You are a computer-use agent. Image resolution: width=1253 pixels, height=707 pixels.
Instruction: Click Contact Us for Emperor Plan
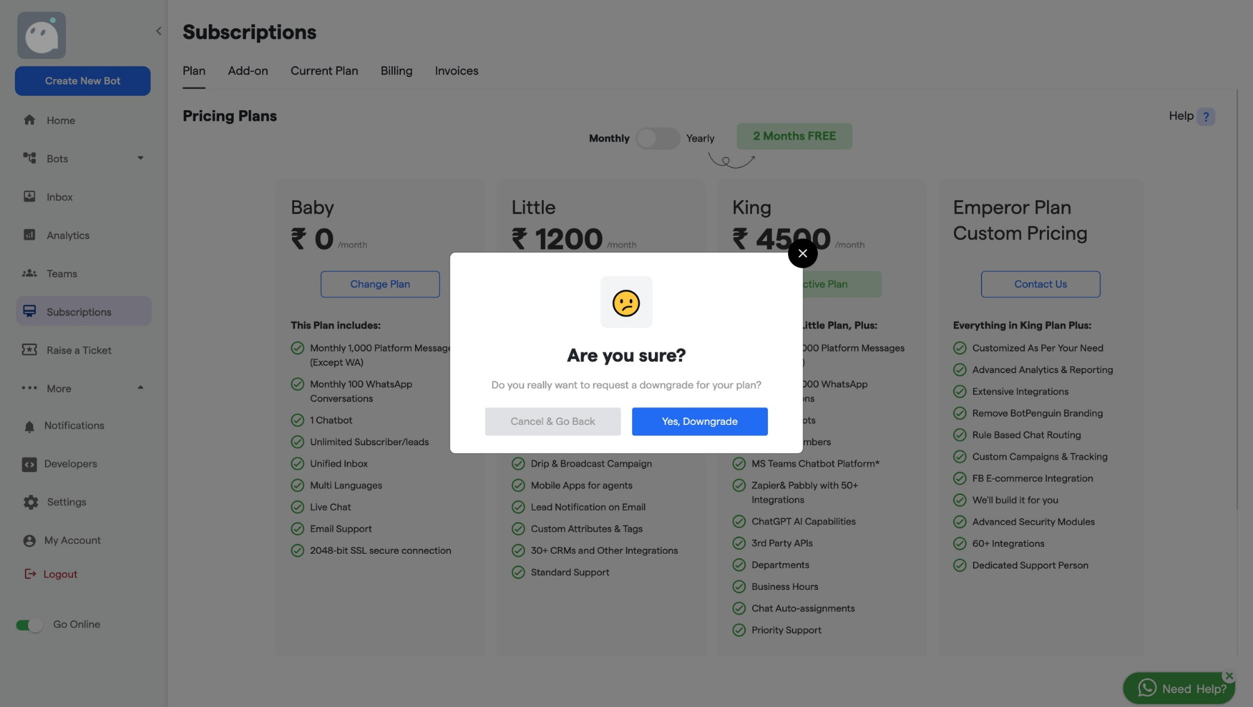point(1040,284)
